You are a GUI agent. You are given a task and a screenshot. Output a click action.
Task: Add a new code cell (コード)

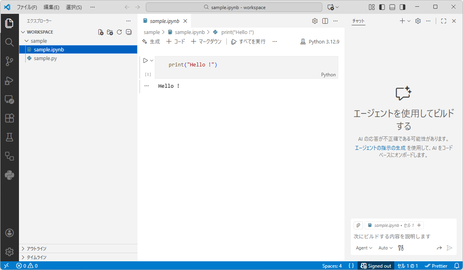(175, 42)
